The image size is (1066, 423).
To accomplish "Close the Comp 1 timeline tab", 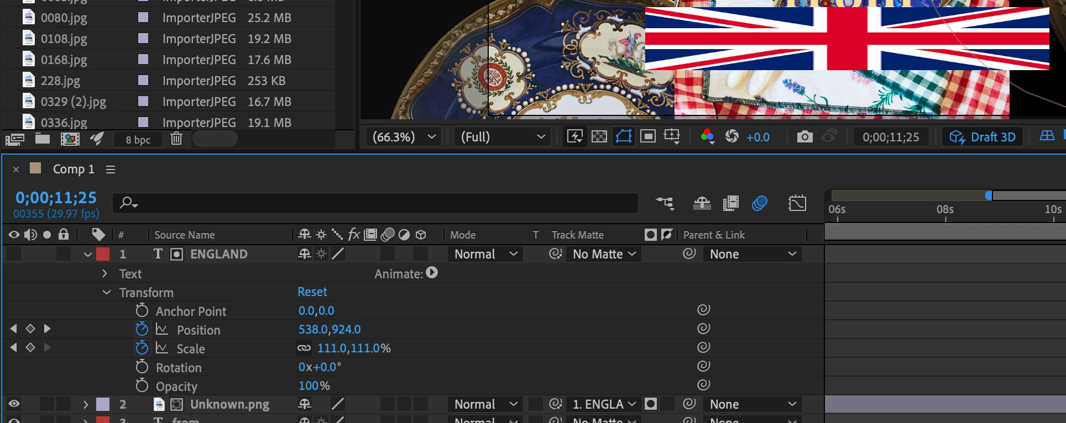I will tap(16, 170).
